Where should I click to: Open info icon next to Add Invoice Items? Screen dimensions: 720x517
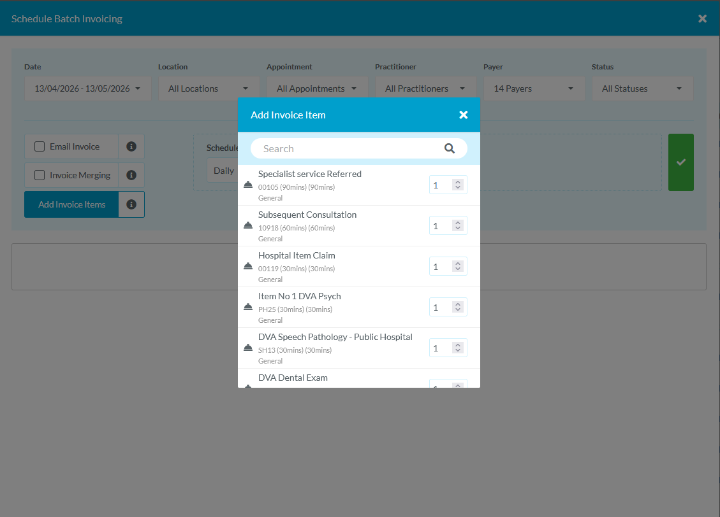click(131, 204)
